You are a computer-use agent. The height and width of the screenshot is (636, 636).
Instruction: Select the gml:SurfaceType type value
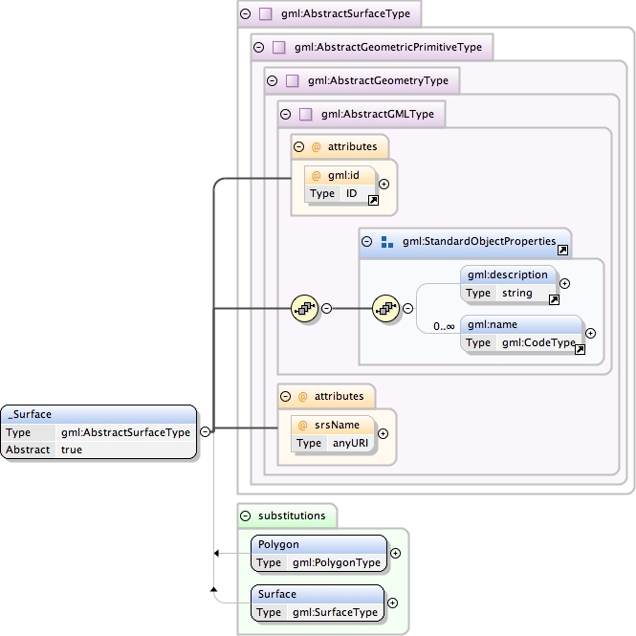click(x=335, y=612)
